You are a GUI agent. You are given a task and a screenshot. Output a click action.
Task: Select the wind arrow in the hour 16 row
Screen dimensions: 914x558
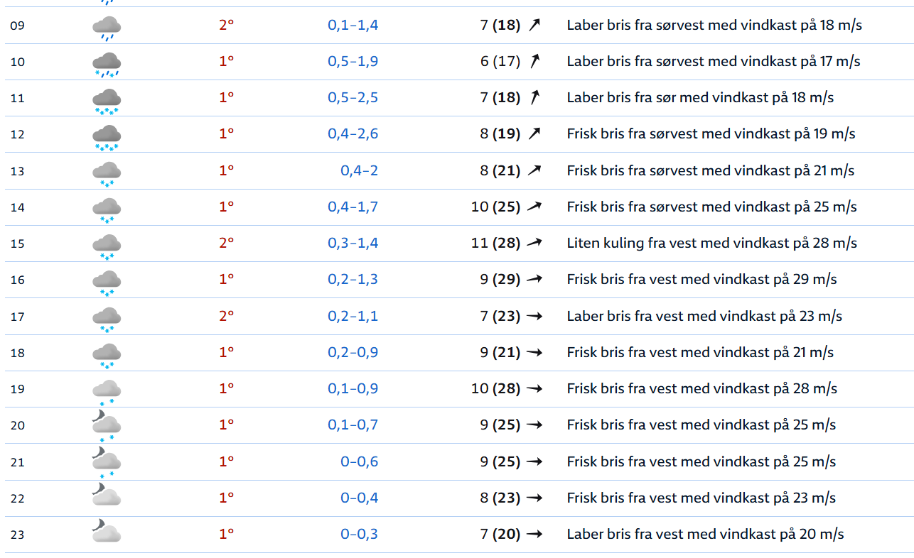534,280
